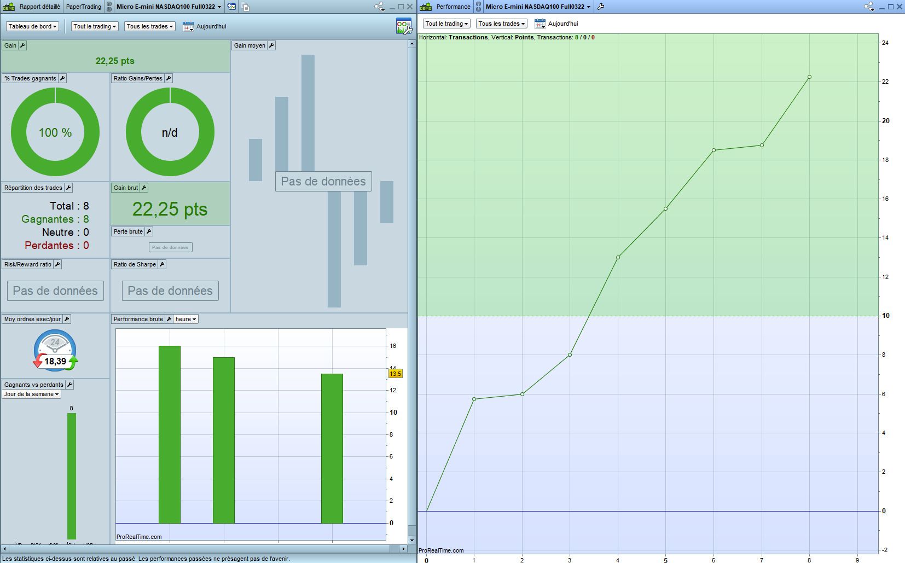Click Aujourd'hui in Performance window toolbar
The height and width of the screenshot is (563, 905).
tap(563, 24)
